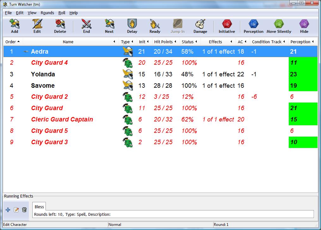The width and height of the screenshot is (321, 230).
Task: Advance with the Next turn icon
Action: (109, 24)
